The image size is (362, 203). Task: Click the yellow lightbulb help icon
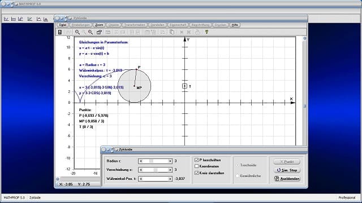pos(206,32)
